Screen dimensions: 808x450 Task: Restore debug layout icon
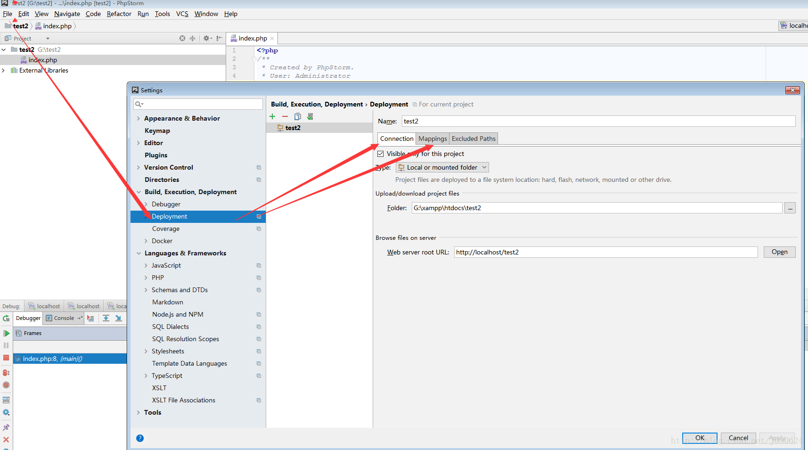[6, 400]
